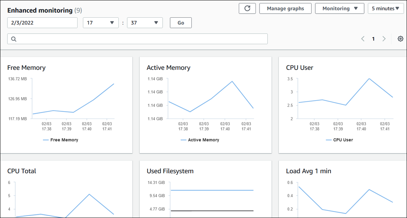
Task: Click the date field showing 2/3/2022
Action: click(43, 23)
